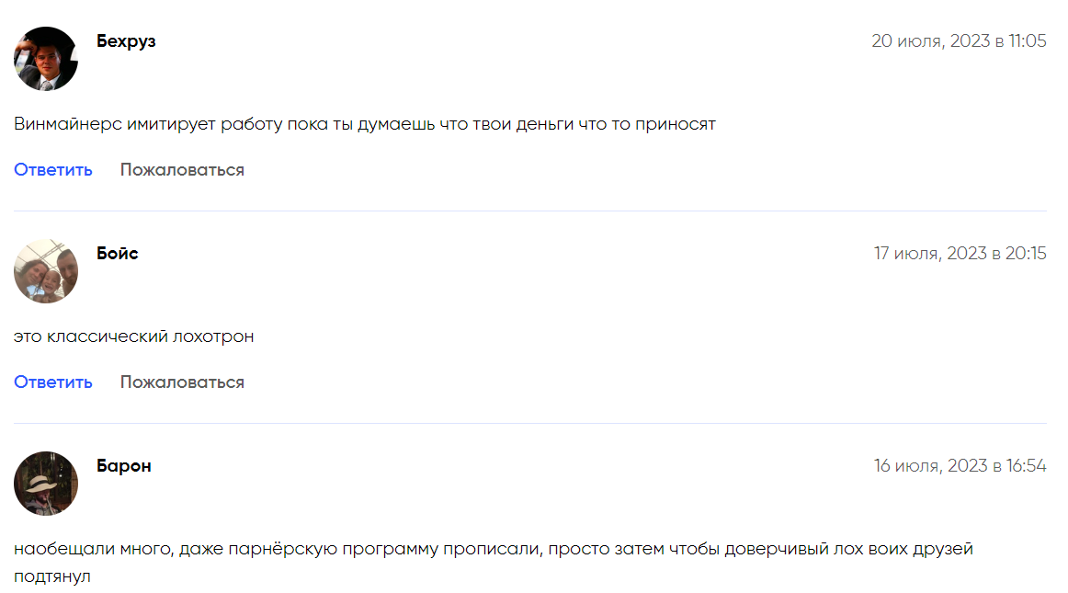Report Бехруз's comment with Пожаловаться
The width and height of the screenshot is (1068, 593).
tap(182, 170)
